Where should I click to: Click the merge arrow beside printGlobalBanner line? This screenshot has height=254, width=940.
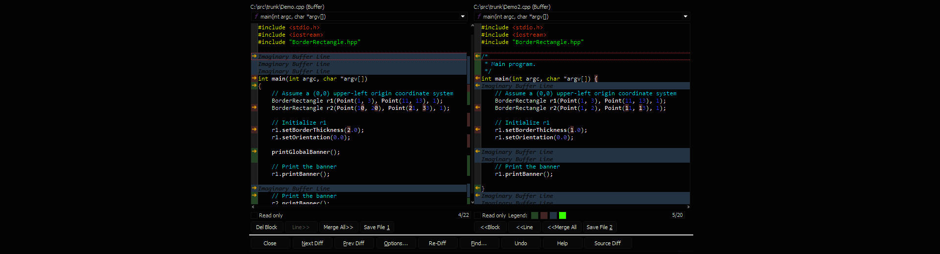[x=254, y=151]
